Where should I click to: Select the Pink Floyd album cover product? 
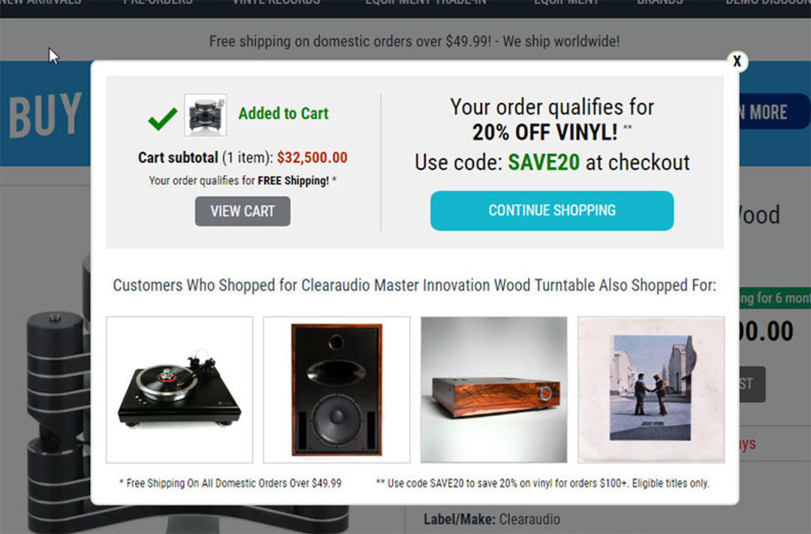tap(651, 390)
